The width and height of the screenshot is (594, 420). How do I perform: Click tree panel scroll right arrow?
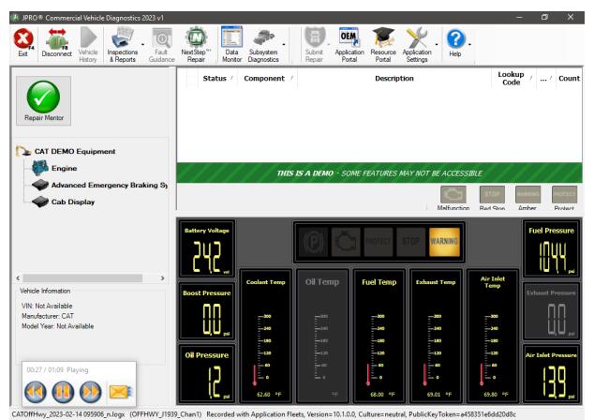coord(162,278)
